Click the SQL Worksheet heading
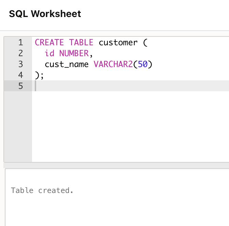The height and width of the screenshot is (226, 229). 45,14
